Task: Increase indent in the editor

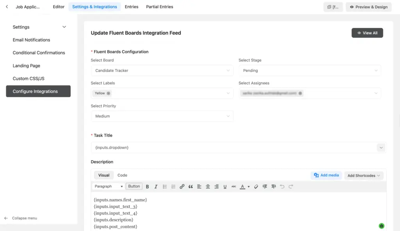Action: (x=273, y=186)
